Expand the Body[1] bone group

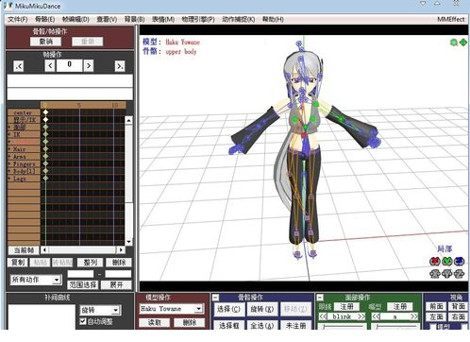(x=9, y=171)
